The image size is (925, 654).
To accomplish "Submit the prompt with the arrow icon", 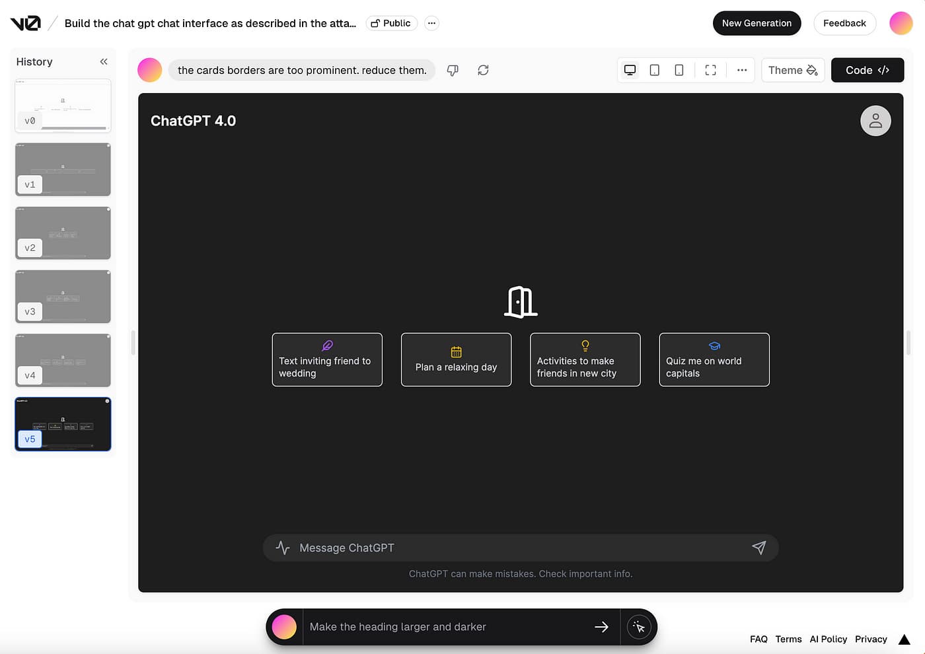I will tap(601, 627).
